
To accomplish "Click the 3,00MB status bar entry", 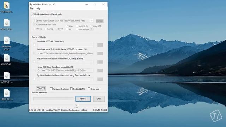I will click(x=96, y=110).
